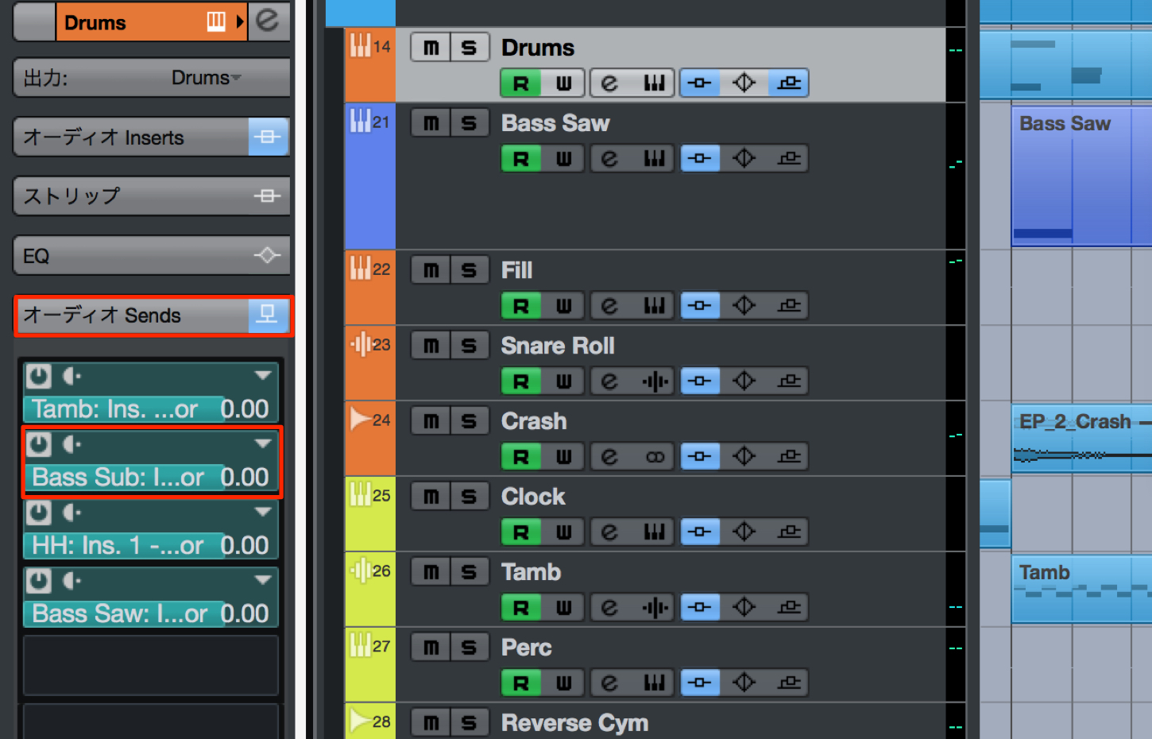The width and height of the screenshot is (1152, 739).
Task: Open channel settings for Crash track
Action: (610, 456)
